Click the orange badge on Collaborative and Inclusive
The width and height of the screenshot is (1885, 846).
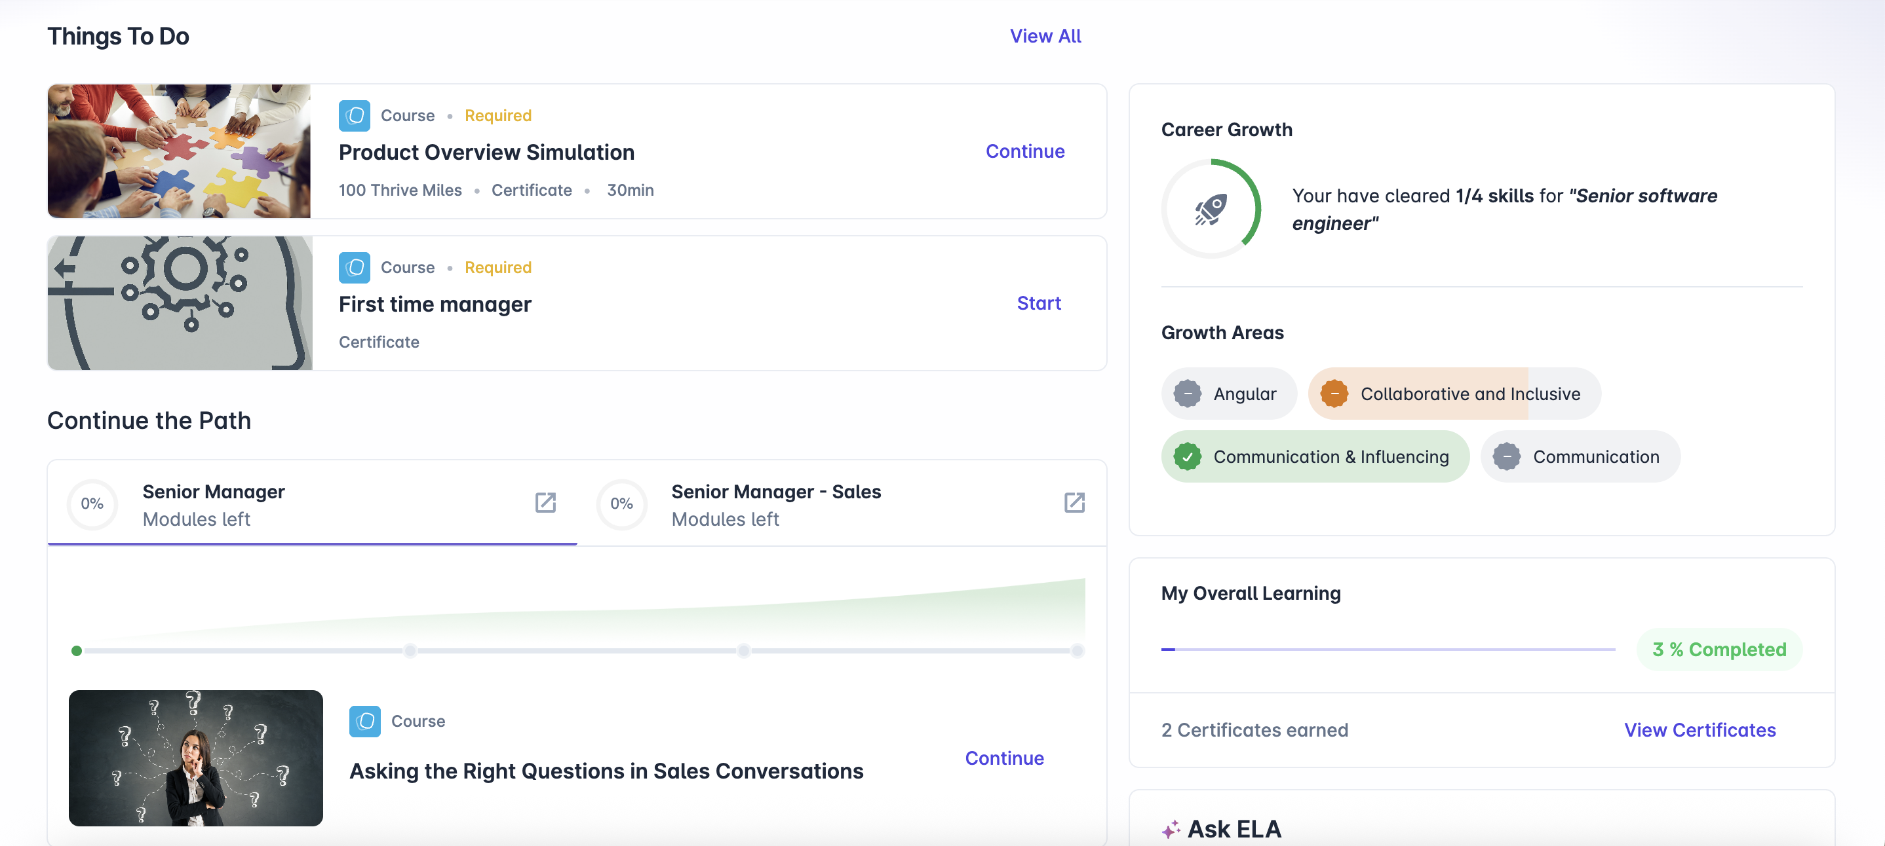1334,394
